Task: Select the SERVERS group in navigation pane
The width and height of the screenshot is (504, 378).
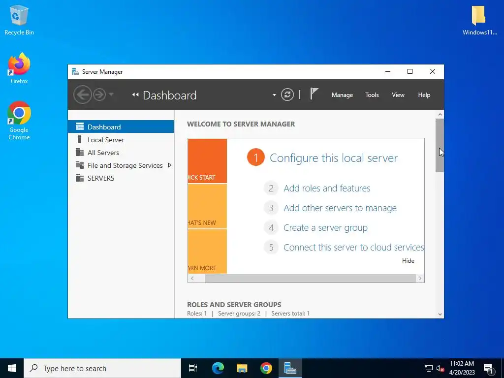Action: (x=121, y=178)
